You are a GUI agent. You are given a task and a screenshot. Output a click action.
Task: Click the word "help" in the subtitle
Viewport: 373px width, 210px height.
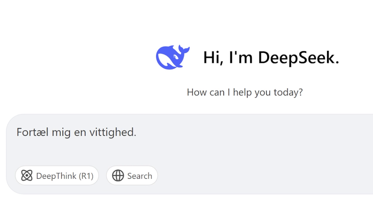pyautogui.click(x=243, y=93)
